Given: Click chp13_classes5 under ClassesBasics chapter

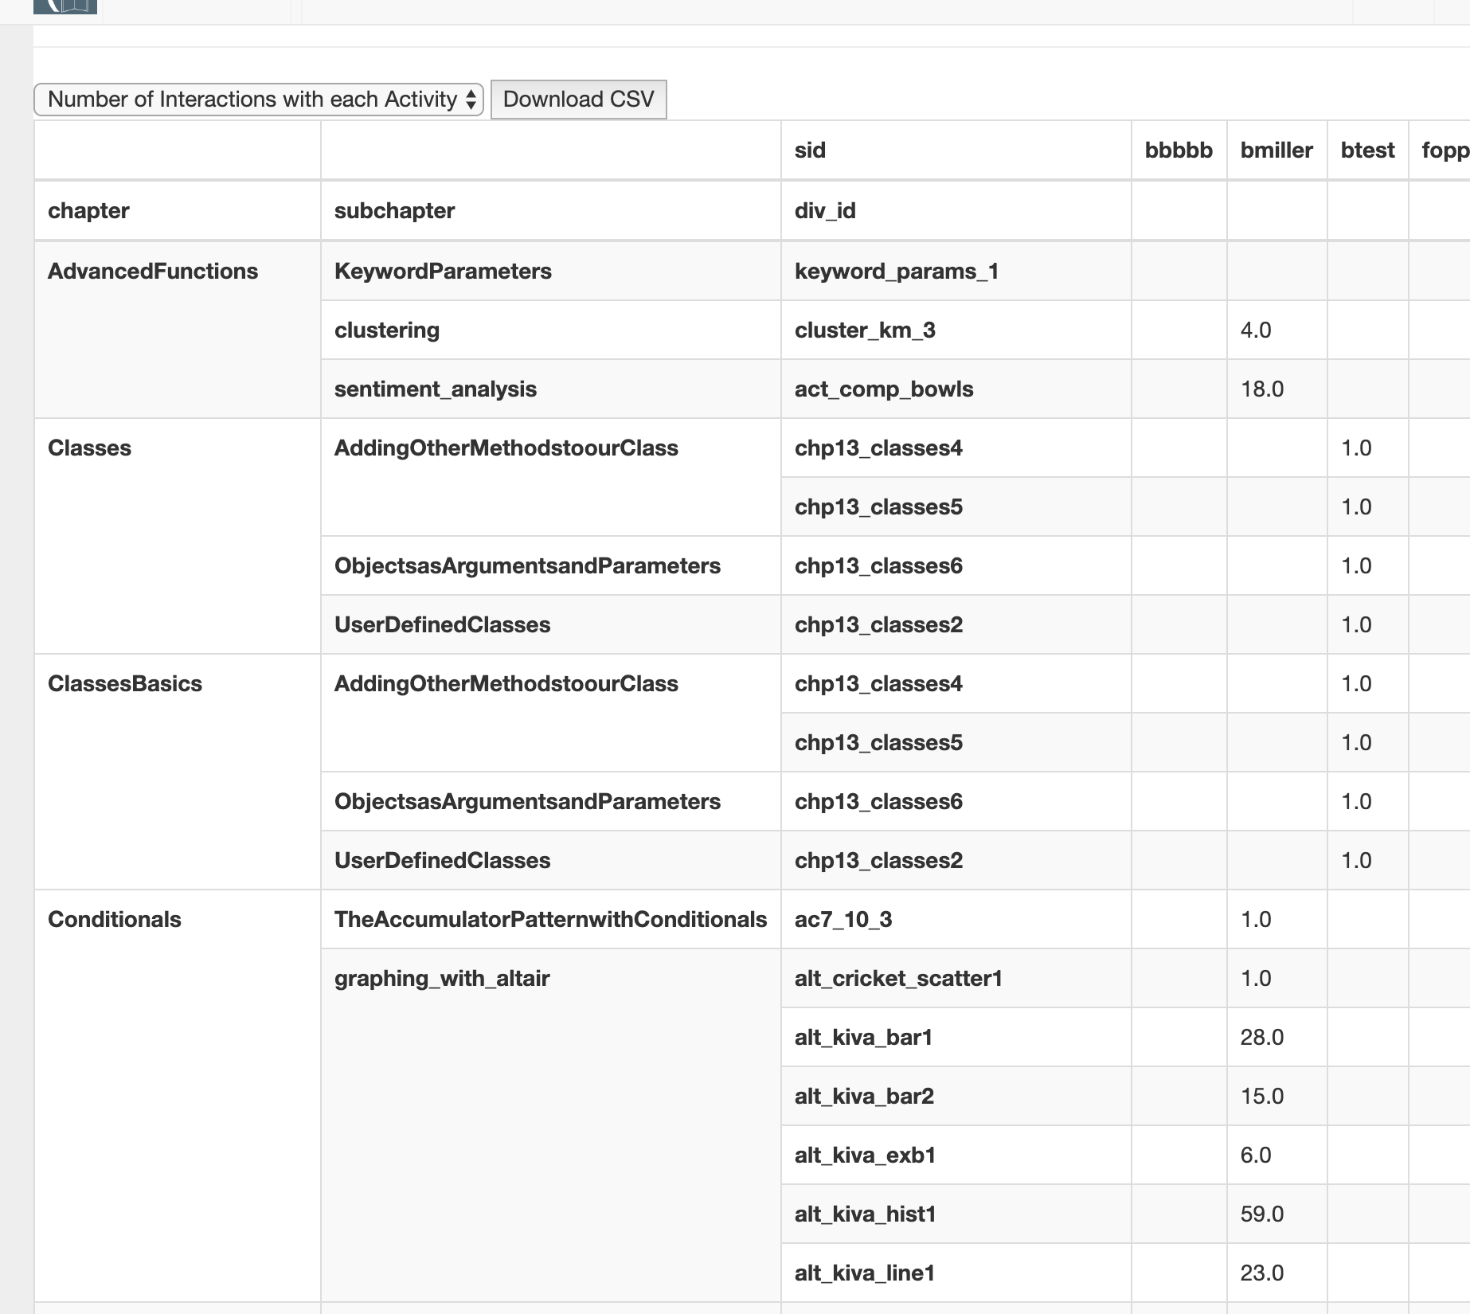Looking at the screenshot, I should click(x=956, y=742).
